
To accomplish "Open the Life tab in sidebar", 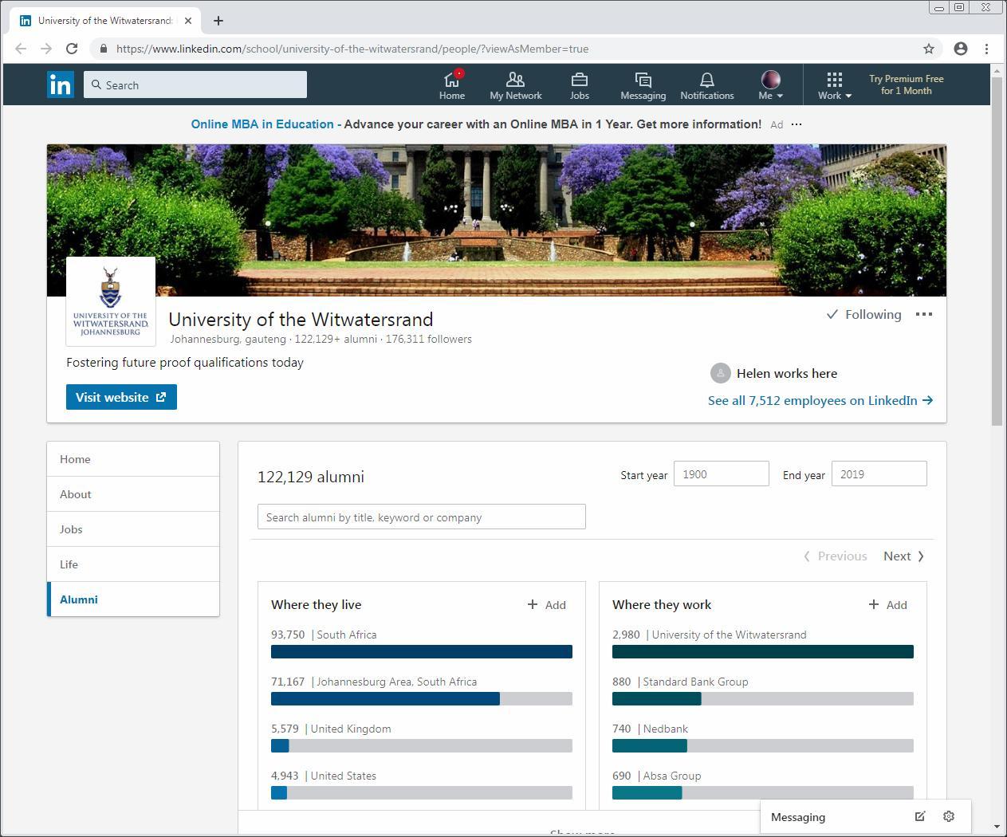I will click(133, 564).
